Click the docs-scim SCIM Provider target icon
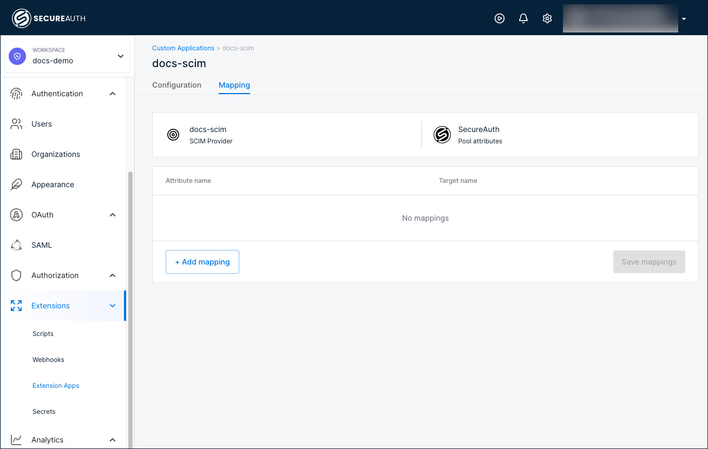708x449 pixels. click(x=173, y=135)
